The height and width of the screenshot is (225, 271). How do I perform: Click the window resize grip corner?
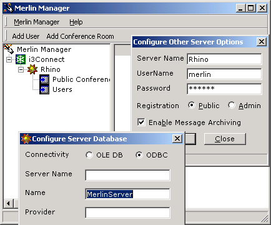(265, 219)
